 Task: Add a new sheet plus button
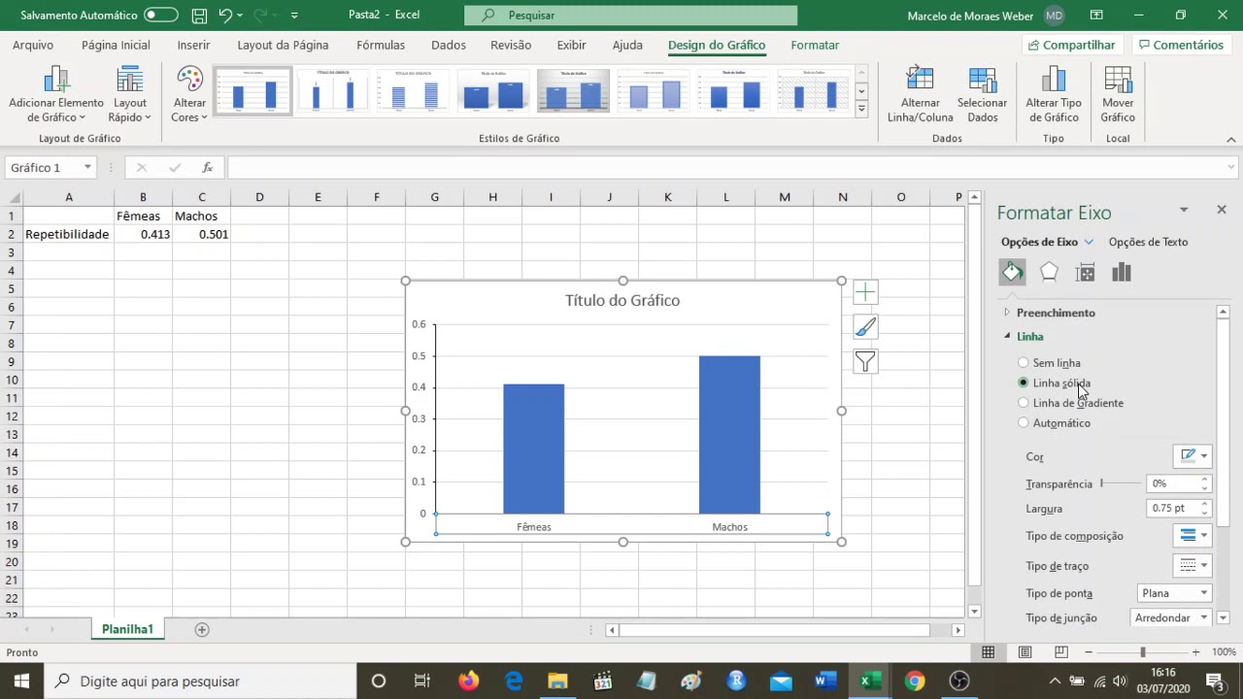click(x=202, y=629)
